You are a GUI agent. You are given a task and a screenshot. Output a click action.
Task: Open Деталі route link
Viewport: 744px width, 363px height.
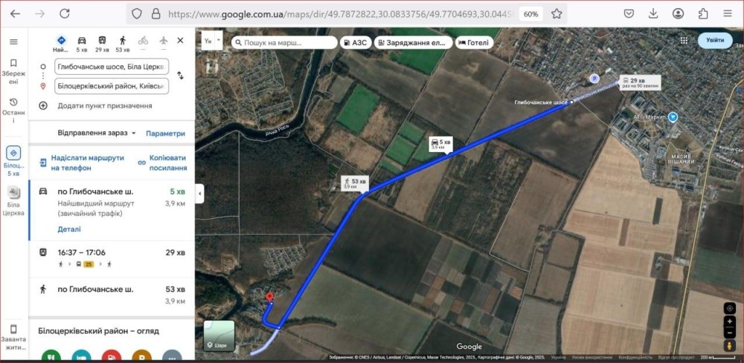pos(69,229)
